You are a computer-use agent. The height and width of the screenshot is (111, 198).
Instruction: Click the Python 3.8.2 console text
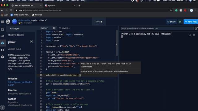(x=146, y=34)
